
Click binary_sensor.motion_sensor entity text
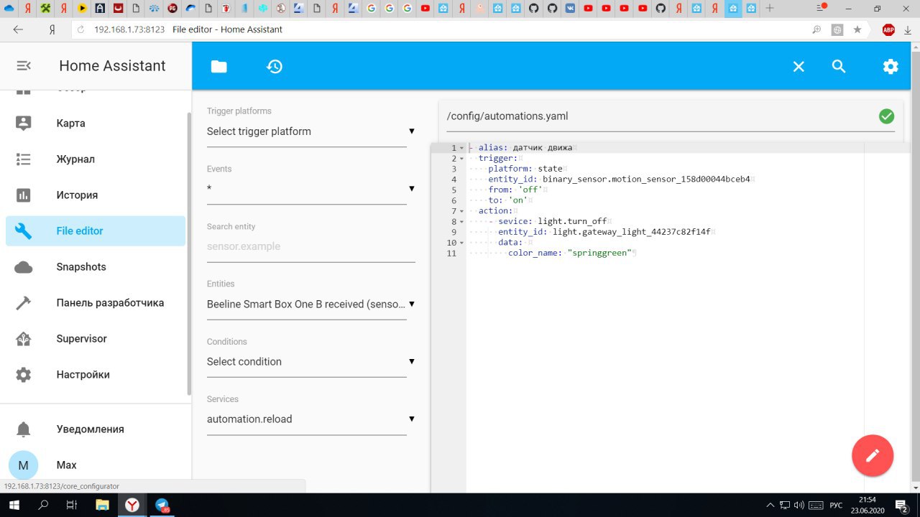[647, 179]
